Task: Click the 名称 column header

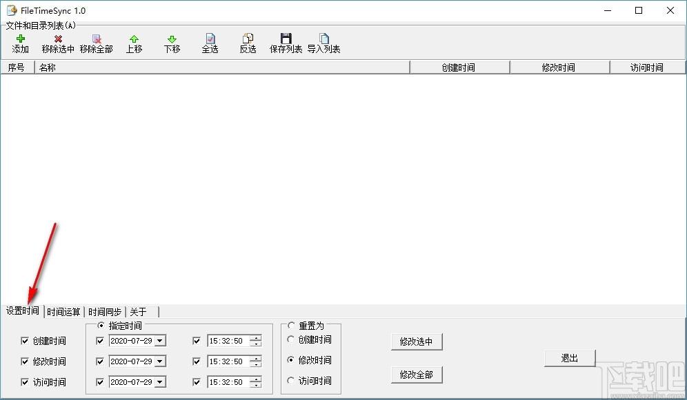Action: [x=222, y=67]
